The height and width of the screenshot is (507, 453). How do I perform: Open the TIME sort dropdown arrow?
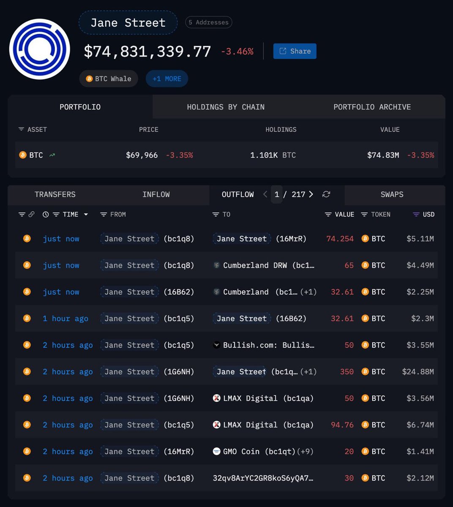[x=86, y=215]
